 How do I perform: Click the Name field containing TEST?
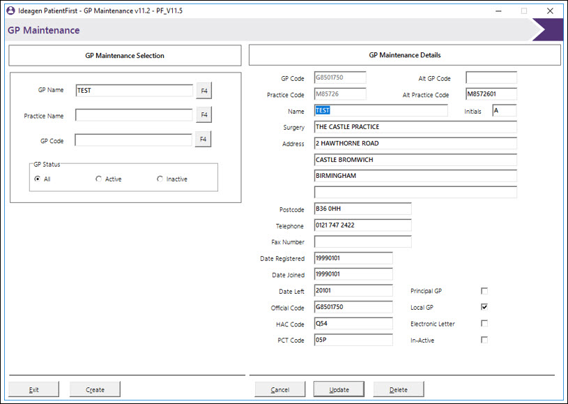(x=381, y=110)
